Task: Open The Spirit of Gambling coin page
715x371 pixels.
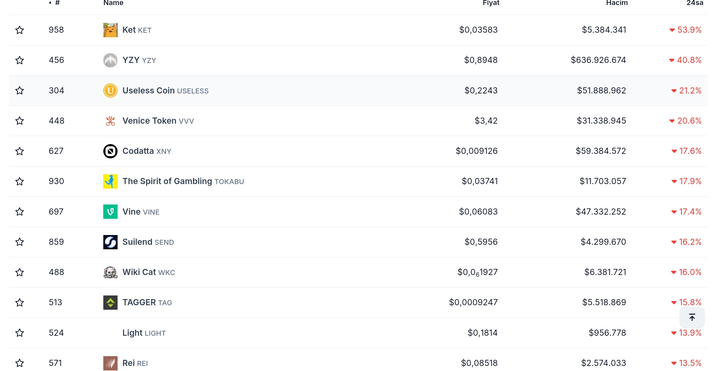Action: point(167,181)
